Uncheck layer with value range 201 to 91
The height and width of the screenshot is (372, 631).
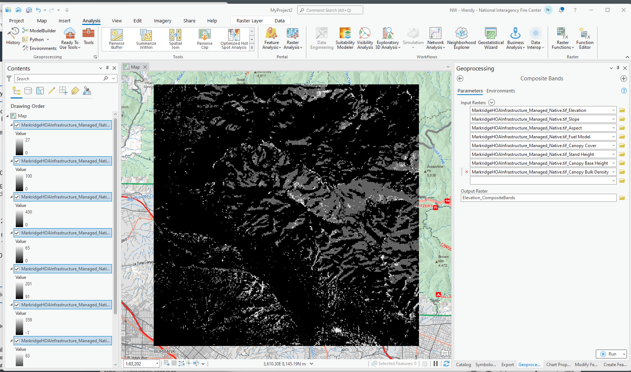(x=17, y=269)
